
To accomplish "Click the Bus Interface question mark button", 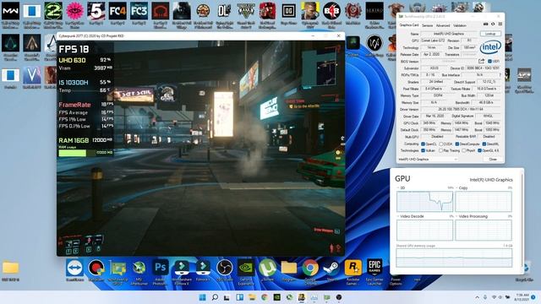I will (x=500, y=75).
